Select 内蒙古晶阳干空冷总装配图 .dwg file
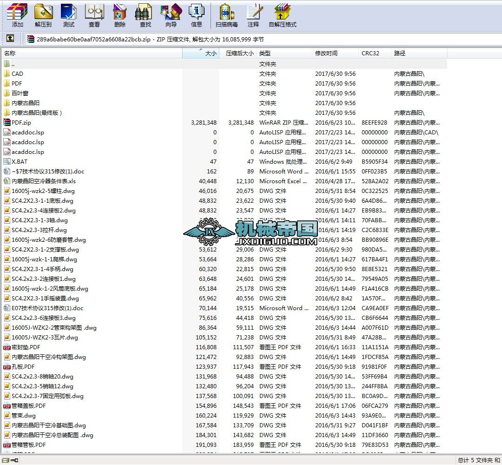The image size is (502, 465). 224,435
